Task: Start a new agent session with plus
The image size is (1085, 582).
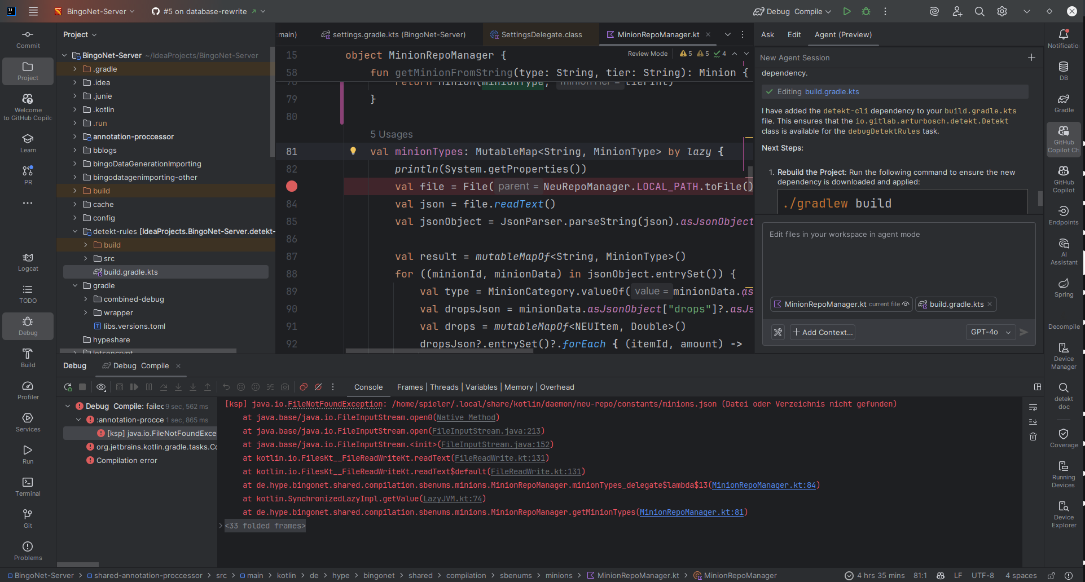Action: [x=1031, y=58]
